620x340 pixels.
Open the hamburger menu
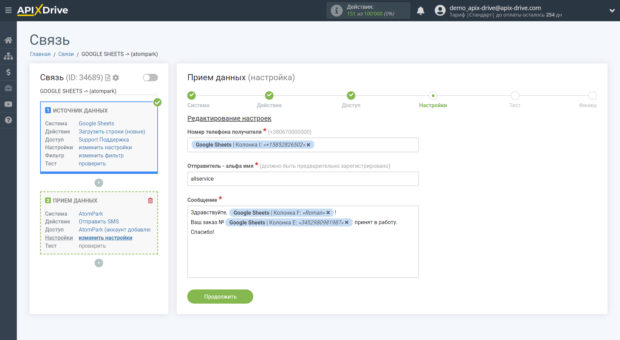(8, 10)
